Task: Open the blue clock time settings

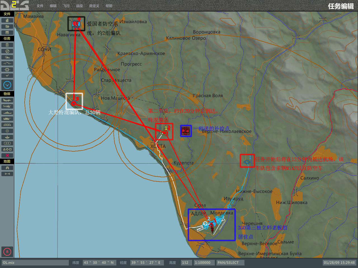Action: click(7, 85)
